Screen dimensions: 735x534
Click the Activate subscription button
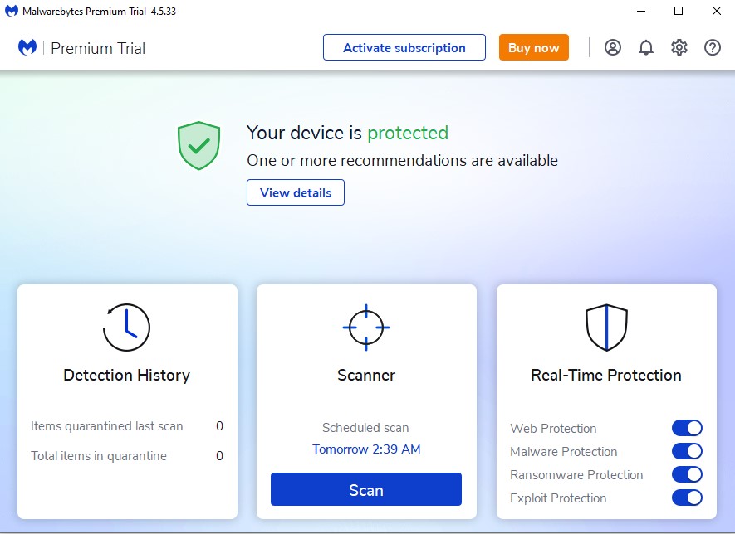point(404,47)
